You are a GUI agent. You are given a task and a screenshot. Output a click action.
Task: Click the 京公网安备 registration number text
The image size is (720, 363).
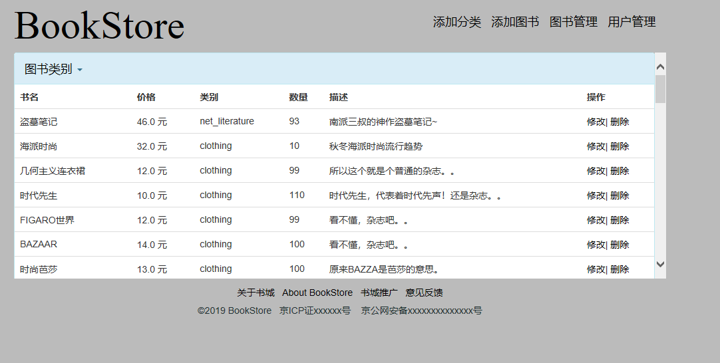(421, 310)
